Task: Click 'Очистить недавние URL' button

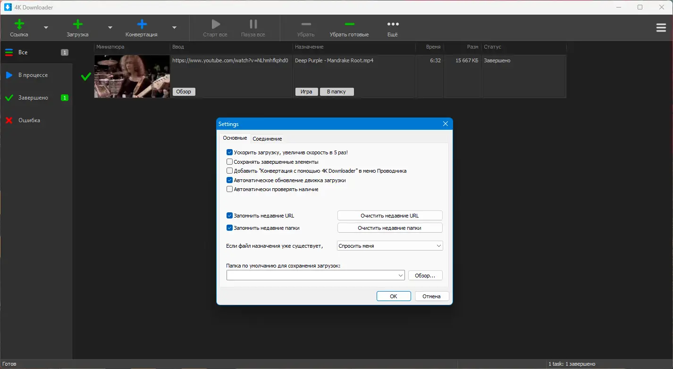Action: click(390, 216)
